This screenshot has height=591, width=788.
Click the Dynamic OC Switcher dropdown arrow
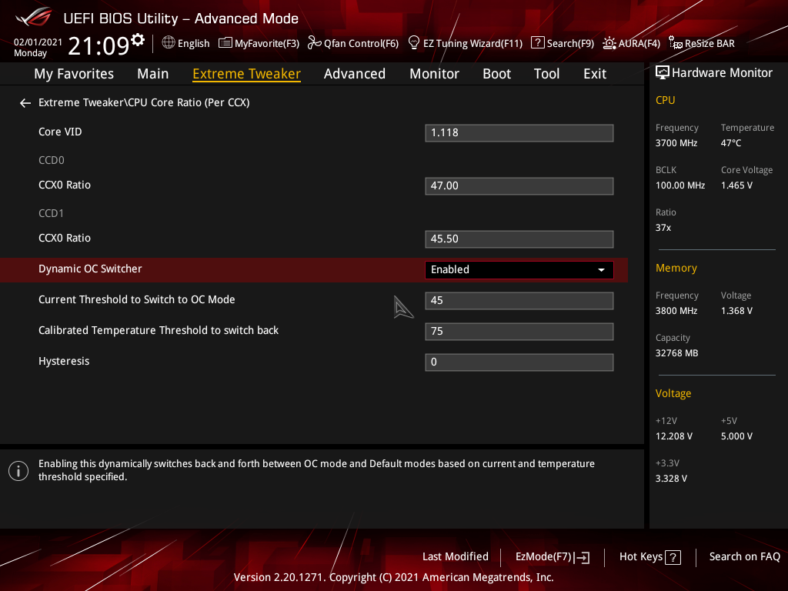(601, 270)
